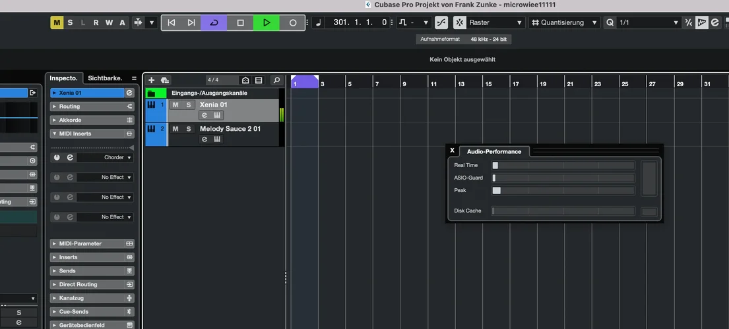Click the add track plus icon
This screenshot has width=729, height=329.
151,80
